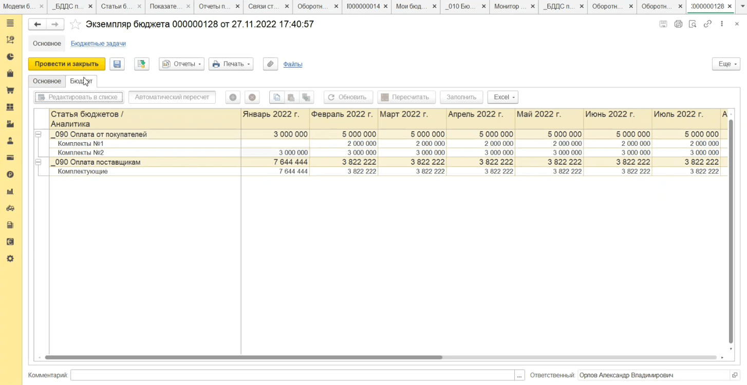Image resolution: width=747 pixels, height=385 pixels.
Task: Click the delete row cross icon
Action: pos(252,98)
